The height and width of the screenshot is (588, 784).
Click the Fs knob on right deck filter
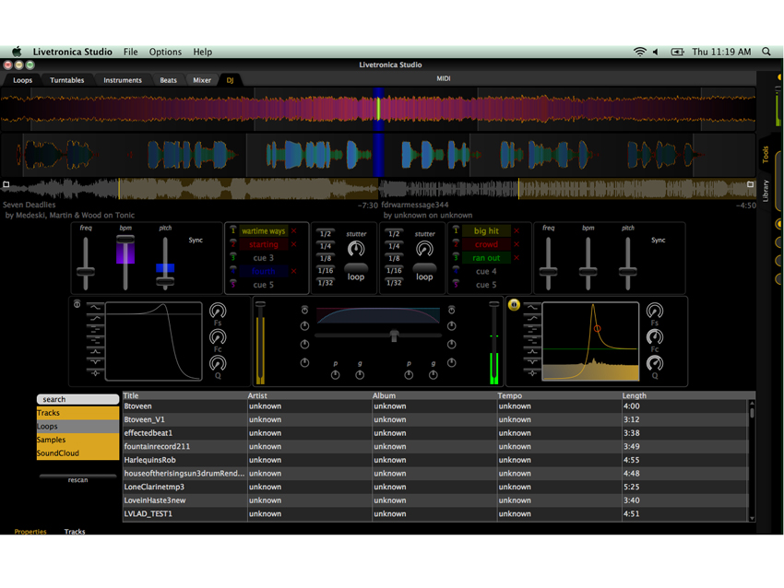[655, 311]
